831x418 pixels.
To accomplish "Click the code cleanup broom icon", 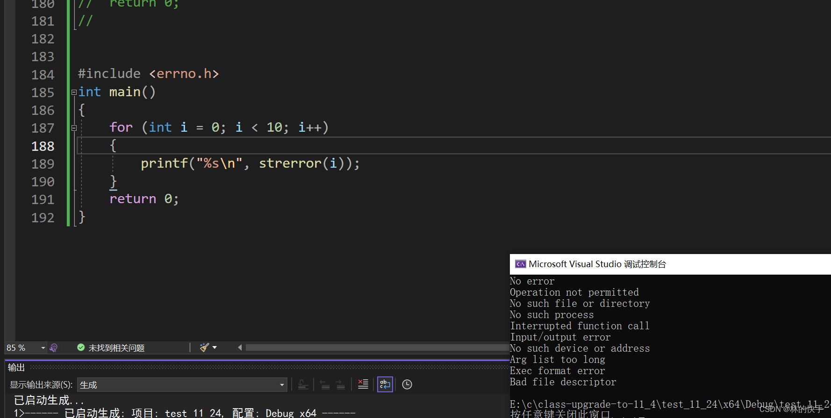I will [204, 347].
